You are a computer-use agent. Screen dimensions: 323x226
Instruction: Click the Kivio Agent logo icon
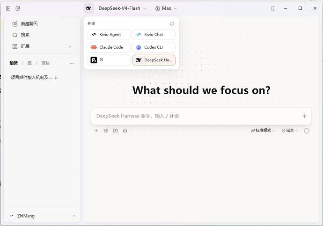pos(94,35)
